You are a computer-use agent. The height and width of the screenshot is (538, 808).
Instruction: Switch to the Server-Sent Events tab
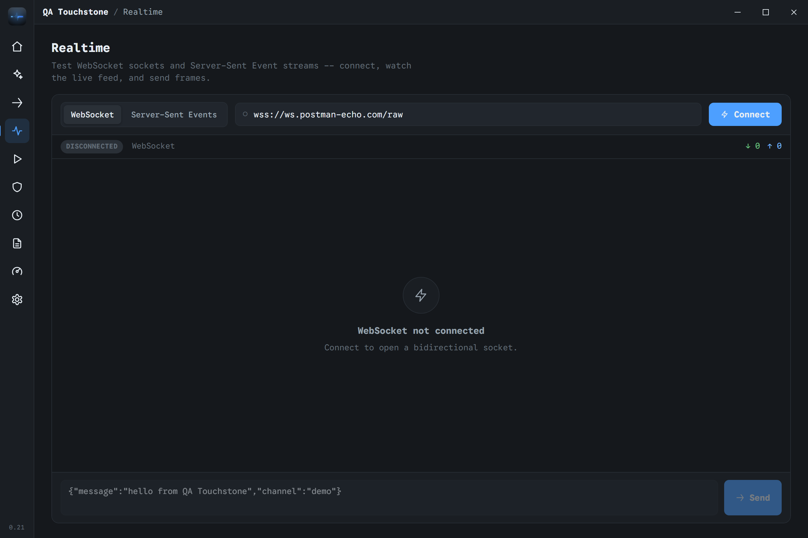[x=174, y=115]
